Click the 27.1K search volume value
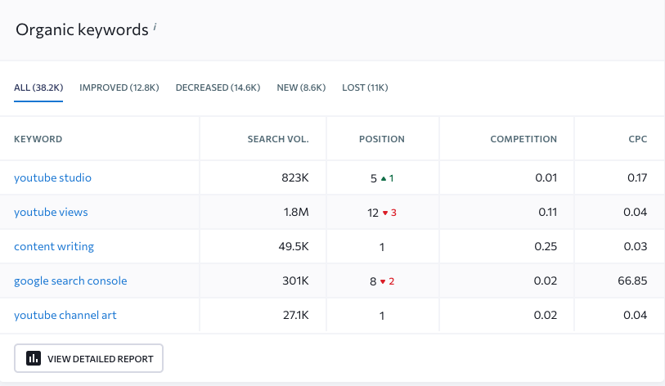 click(x=295, y=315)
